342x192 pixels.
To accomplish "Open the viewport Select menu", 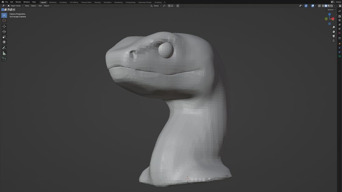I will click(34, 6).
